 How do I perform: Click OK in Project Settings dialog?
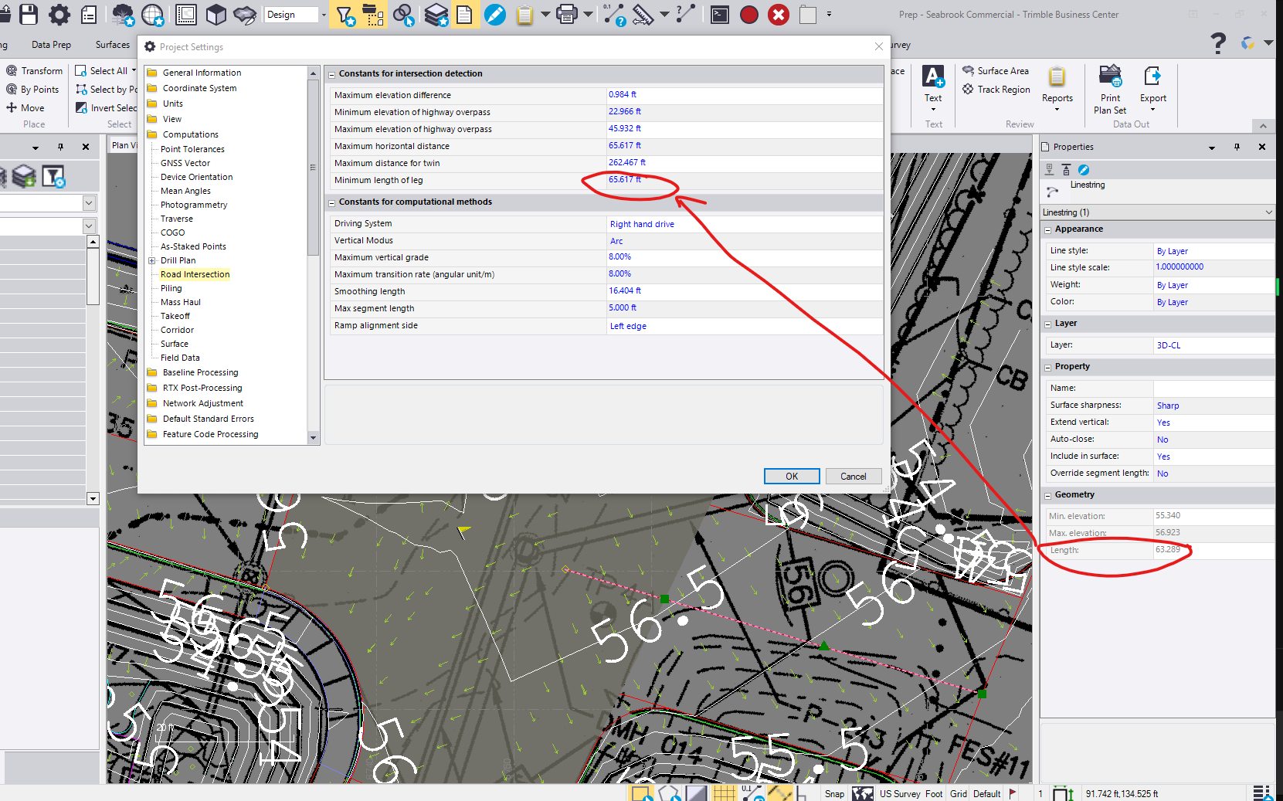[x=791, y=476]
